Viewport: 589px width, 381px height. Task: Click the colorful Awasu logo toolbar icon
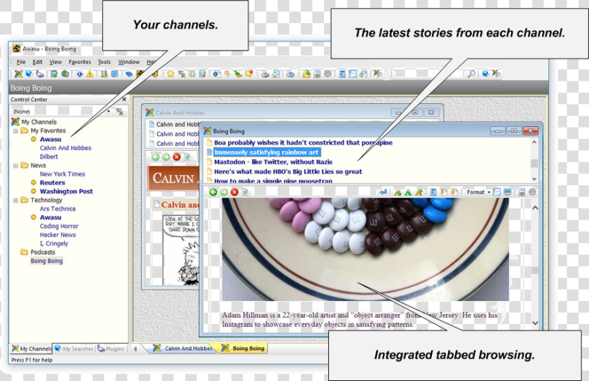point(18,74)
